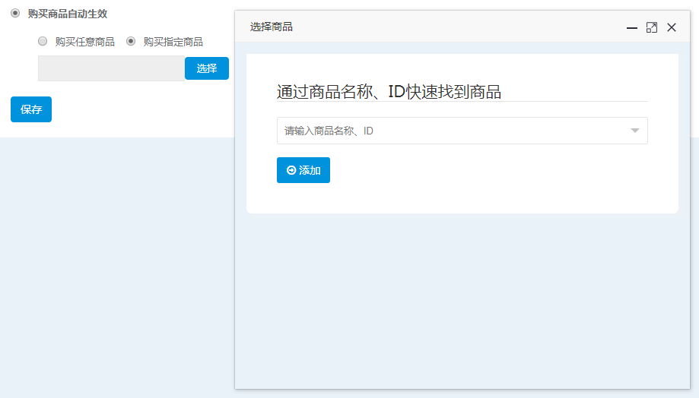This screenshot has height=398, width=699.
Task: Maximize the 选择商品 dialog
Action: click(x=652, y=27)
